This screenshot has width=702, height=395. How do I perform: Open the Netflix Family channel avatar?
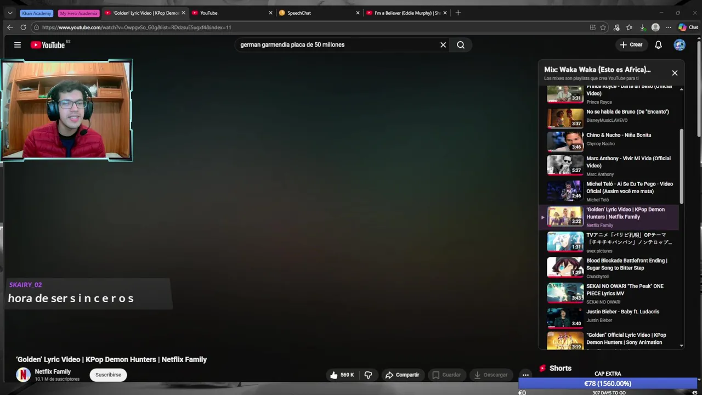point(23,375)
